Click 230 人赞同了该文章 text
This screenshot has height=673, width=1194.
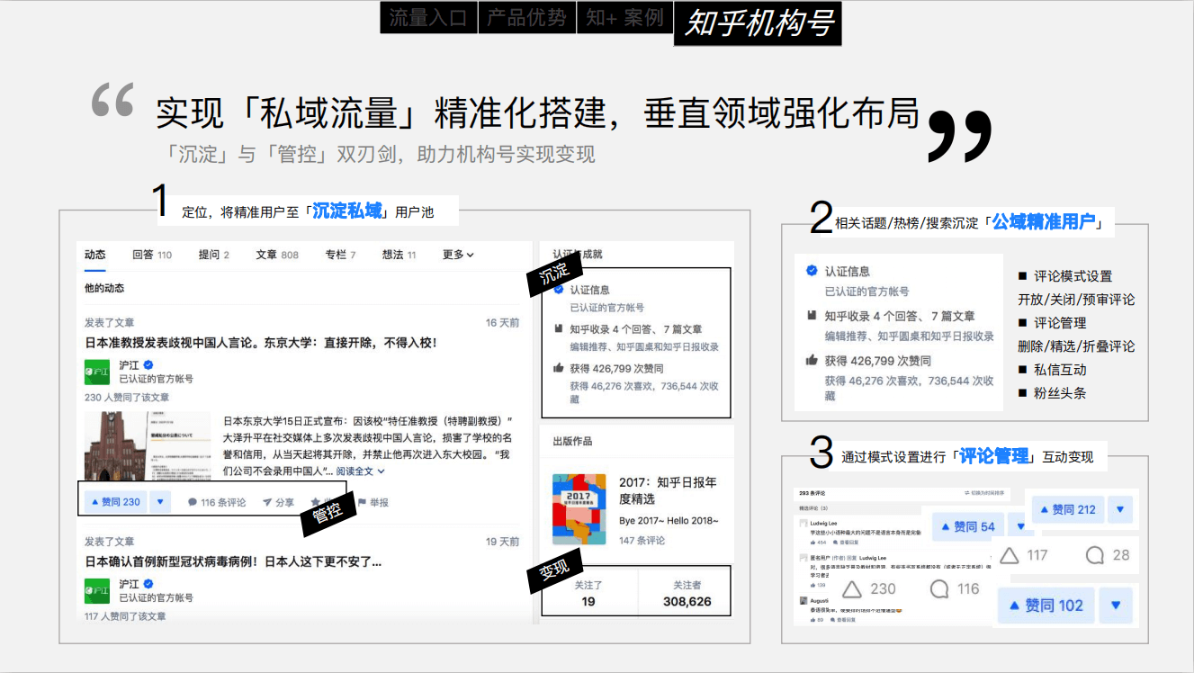127,397
